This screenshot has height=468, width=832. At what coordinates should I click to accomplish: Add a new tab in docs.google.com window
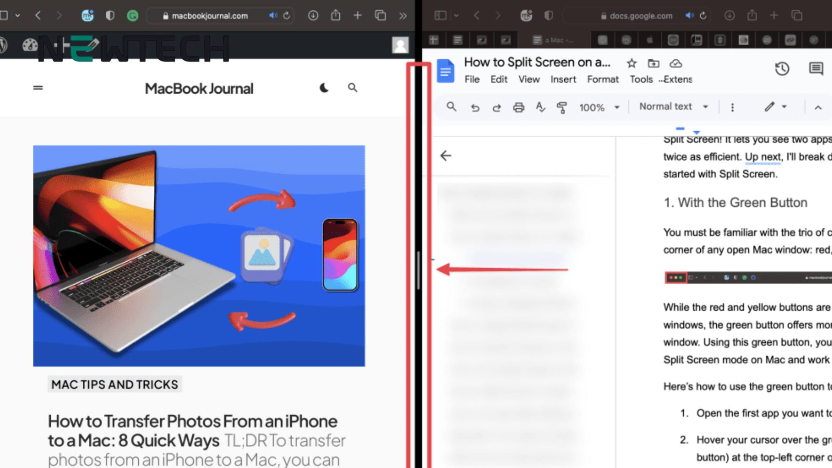pos(774,16)
